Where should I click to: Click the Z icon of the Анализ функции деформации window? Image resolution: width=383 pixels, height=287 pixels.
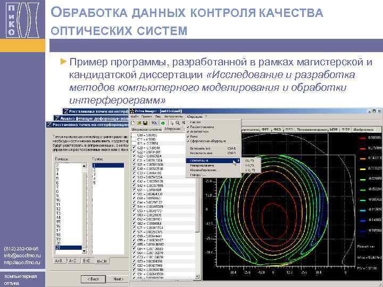coord(57,119)
